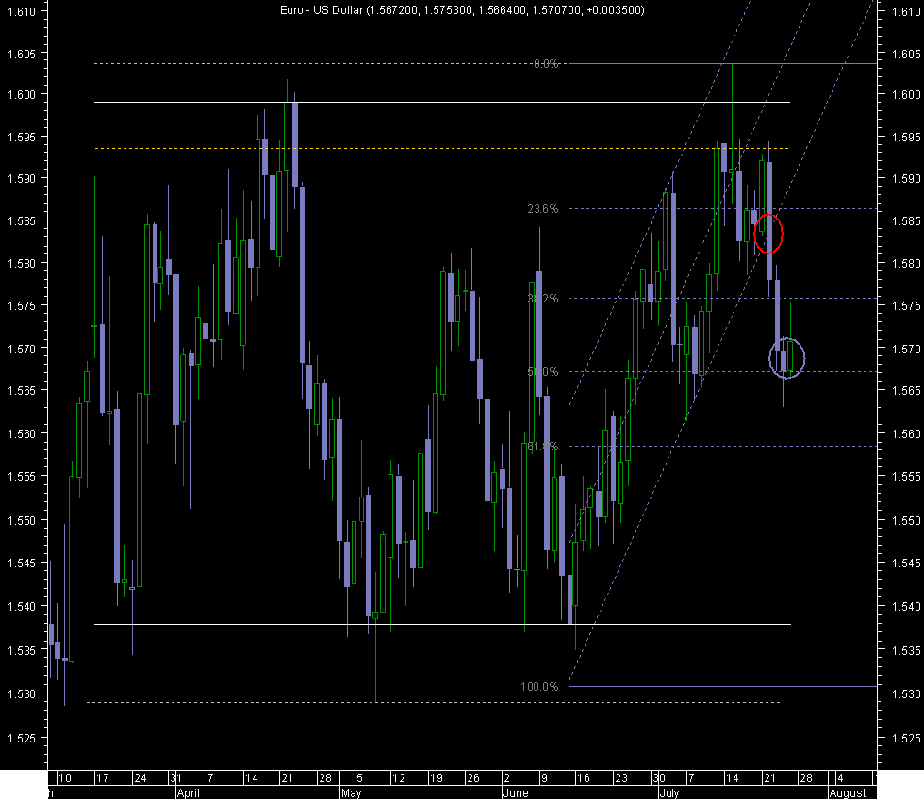
Task: Select the lower white horizontal line near 1.538
Action: point(442,624)
